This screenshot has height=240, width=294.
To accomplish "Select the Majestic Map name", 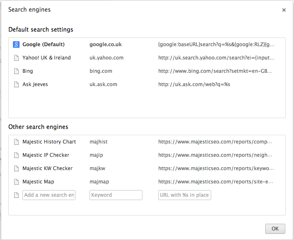I will (x=38, y=181).
